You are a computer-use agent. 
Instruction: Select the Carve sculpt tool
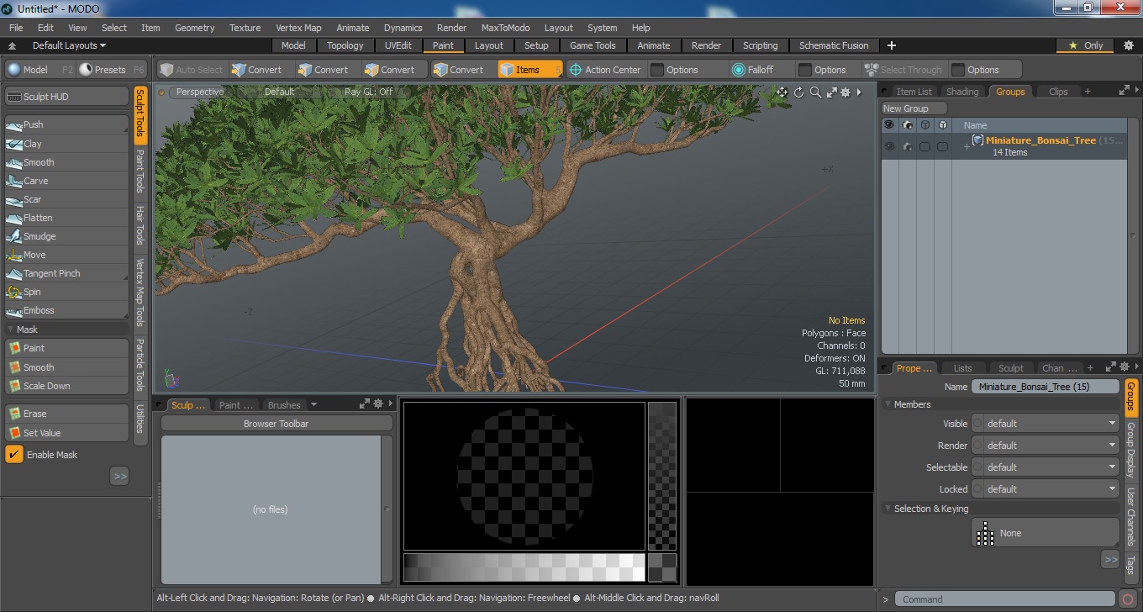tap(66, 181)
